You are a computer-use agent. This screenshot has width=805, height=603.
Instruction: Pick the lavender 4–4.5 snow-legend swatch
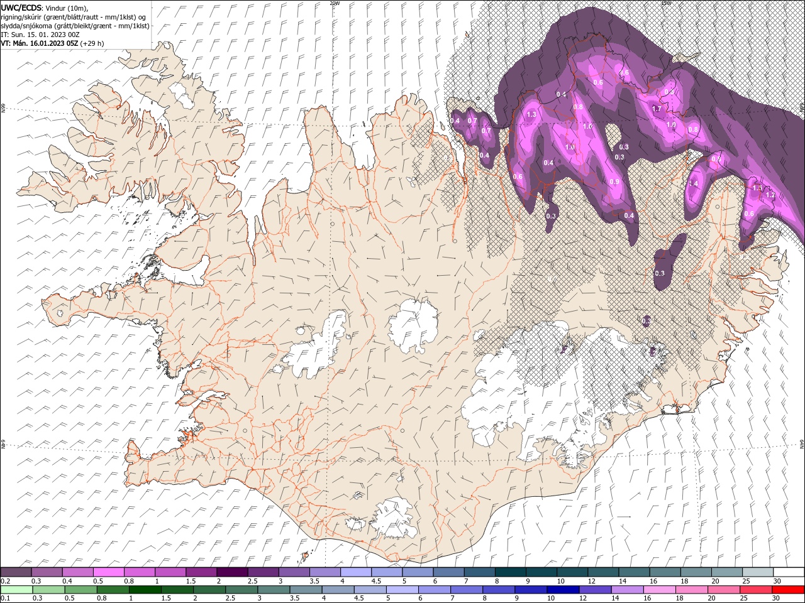point(356,572)
